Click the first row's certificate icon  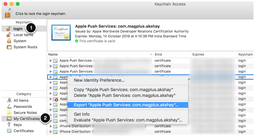56,61
